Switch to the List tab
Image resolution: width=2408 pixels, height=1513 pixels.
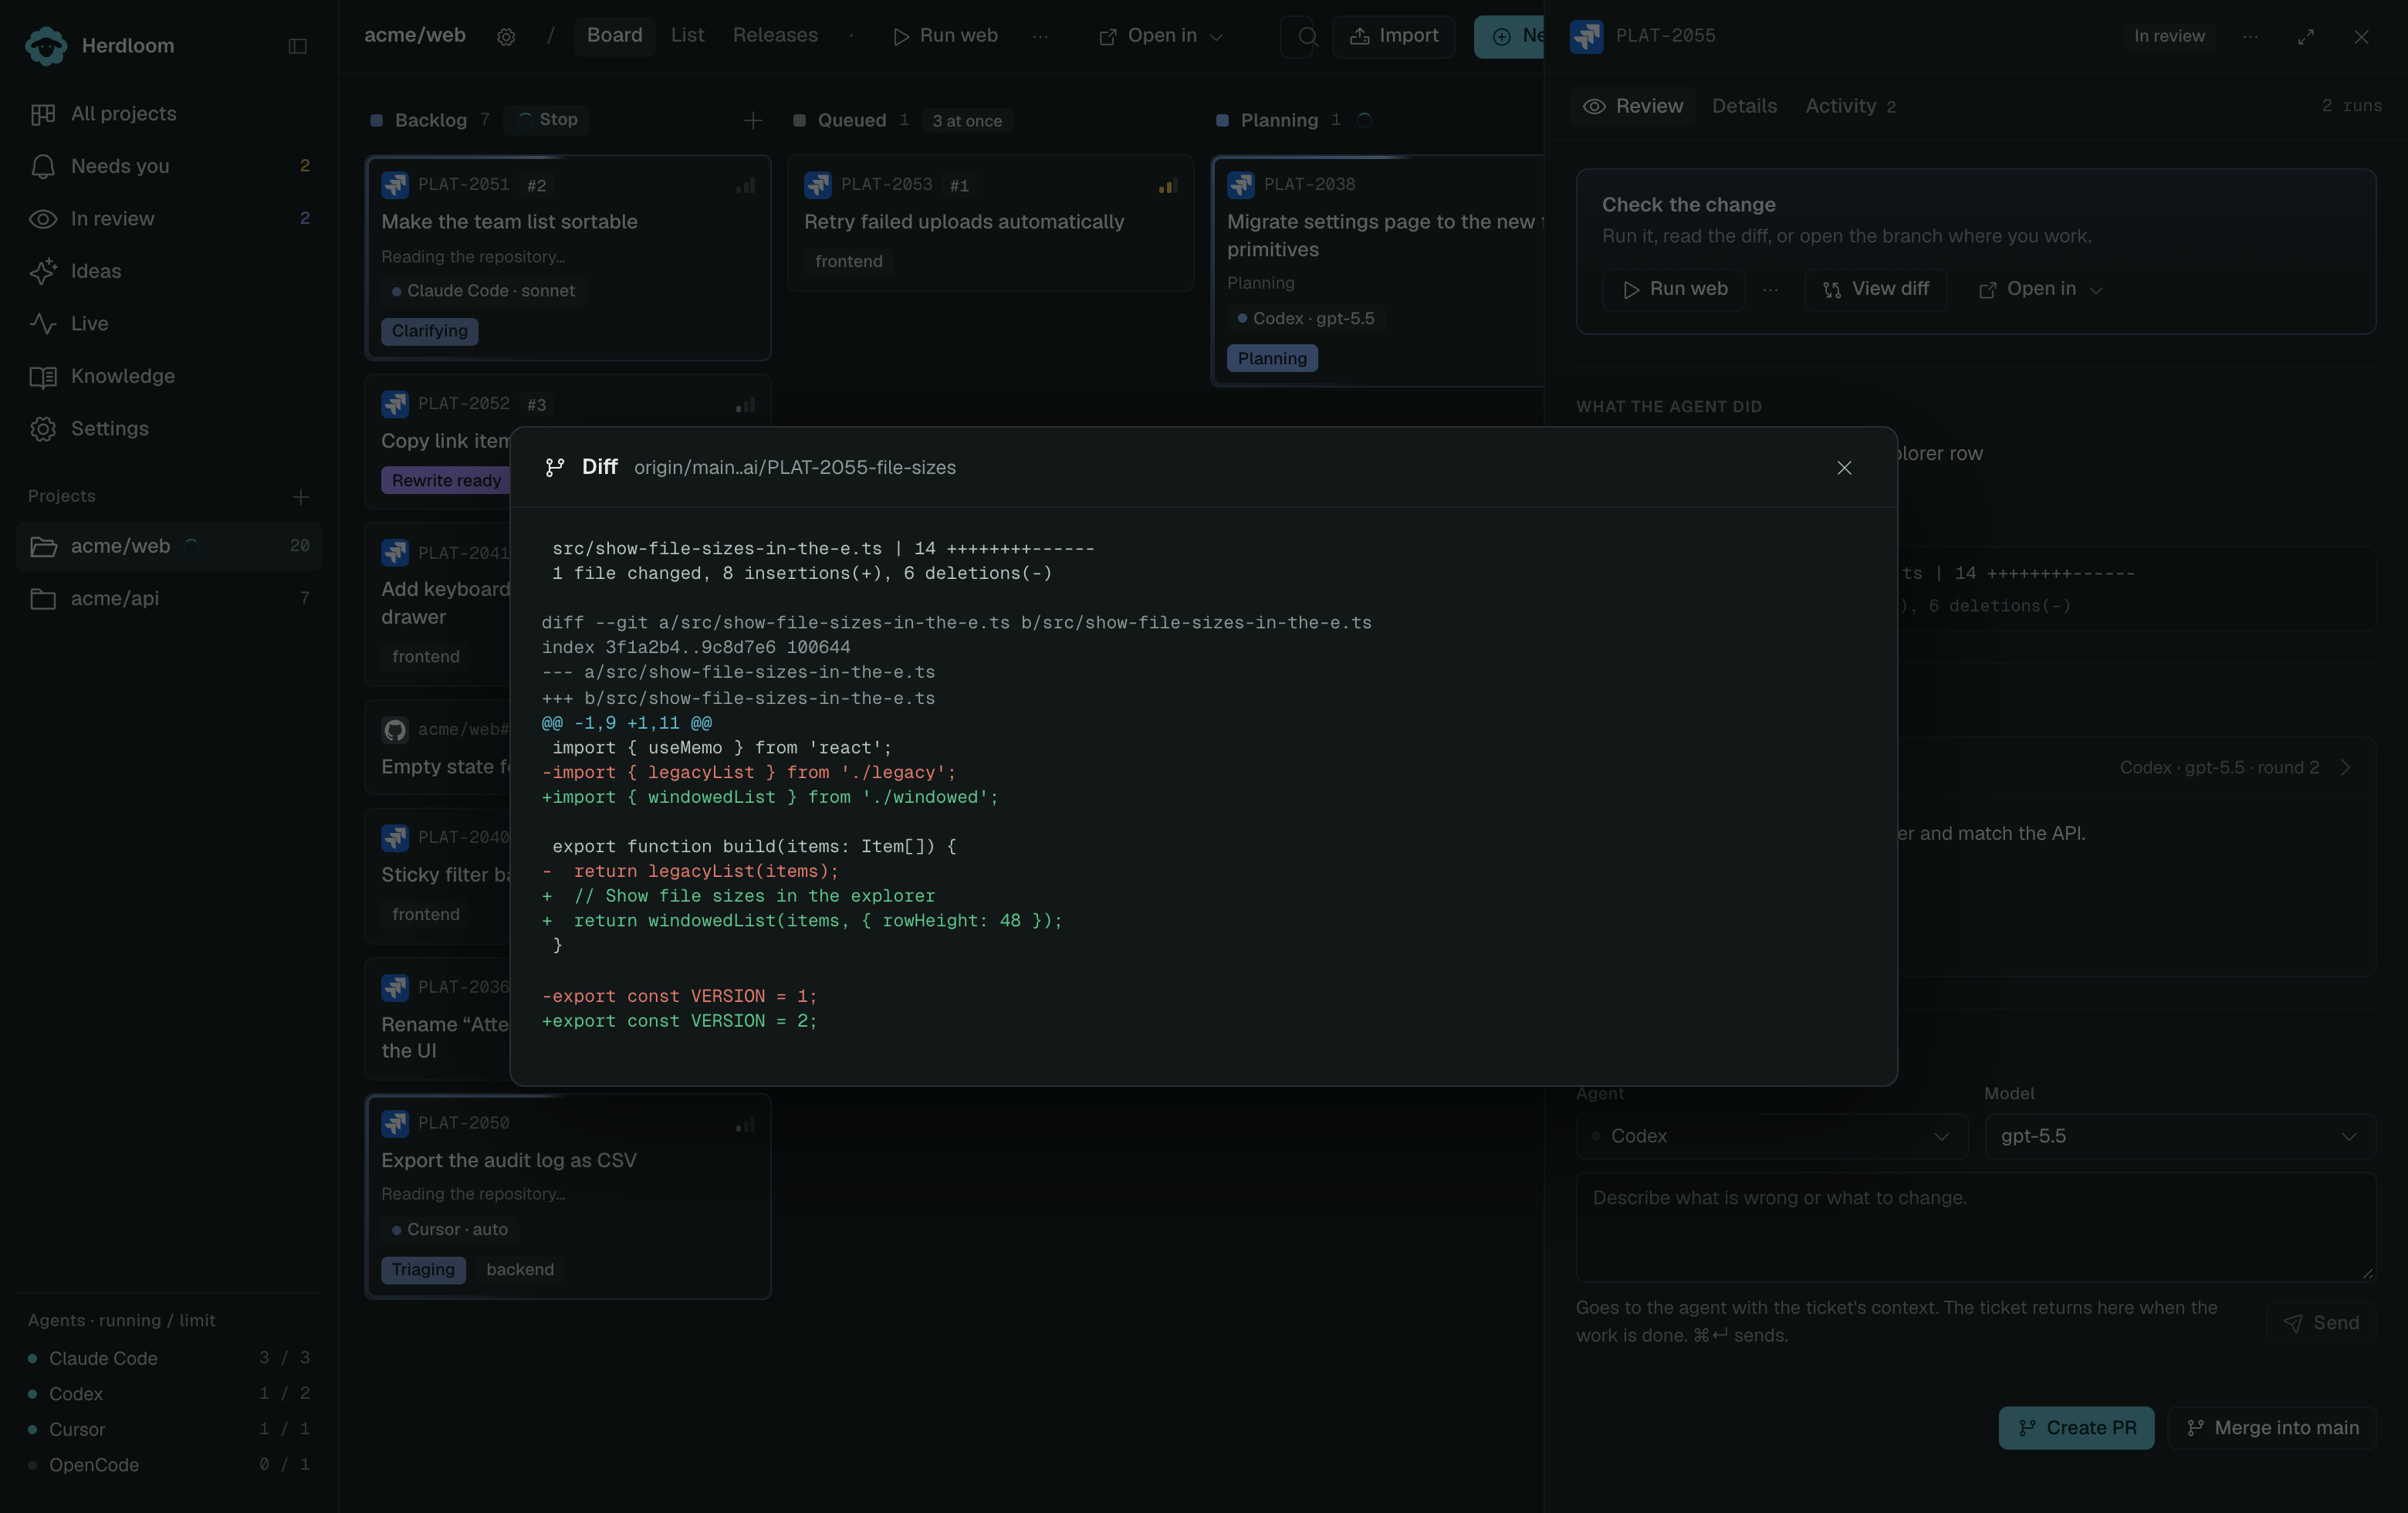coord(687,36)
